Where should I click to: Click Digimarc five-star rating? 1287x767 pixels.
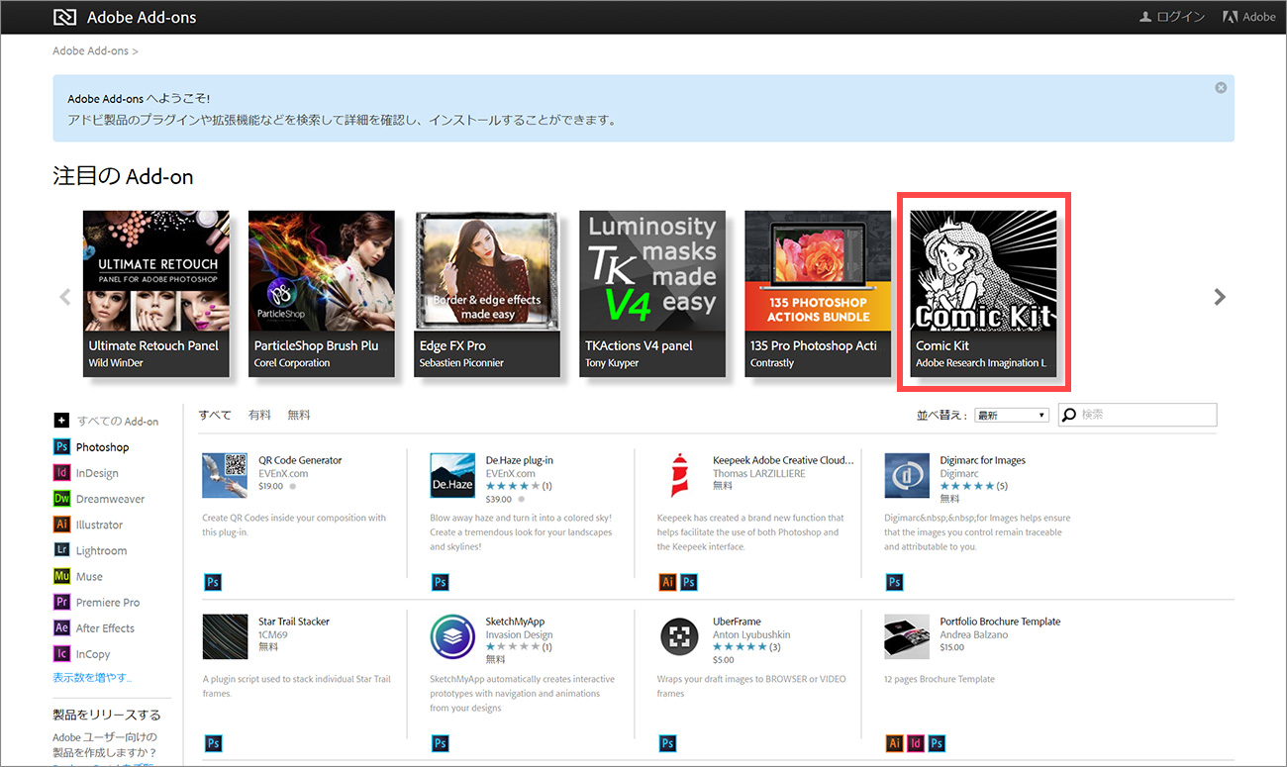coord(966,486)
